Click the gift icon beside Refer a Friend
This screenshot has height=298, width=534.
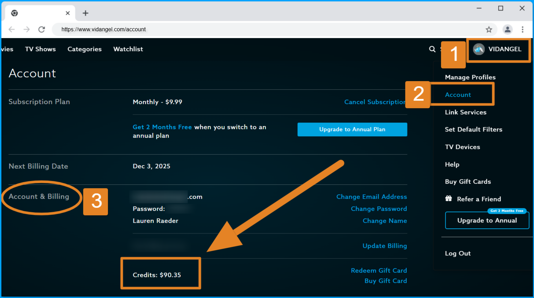click(448, 198)
